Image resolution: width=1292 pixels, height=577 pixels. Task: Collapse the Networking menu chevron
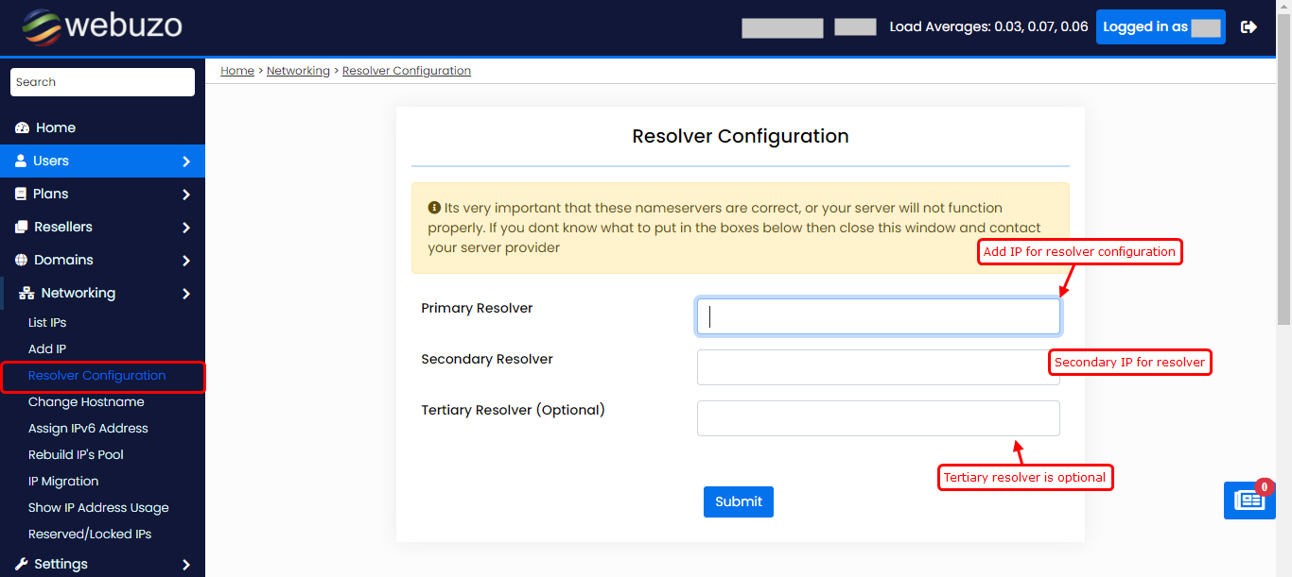click(186, 294)
